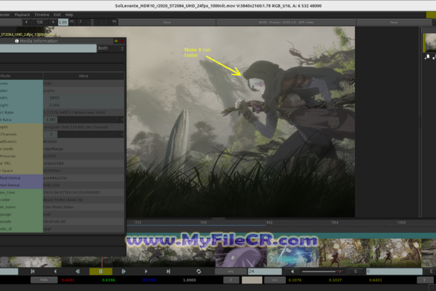The height and width of the screenshot is (291, 436).
Task: Open the Timeline menu
Action: (42, 14)
